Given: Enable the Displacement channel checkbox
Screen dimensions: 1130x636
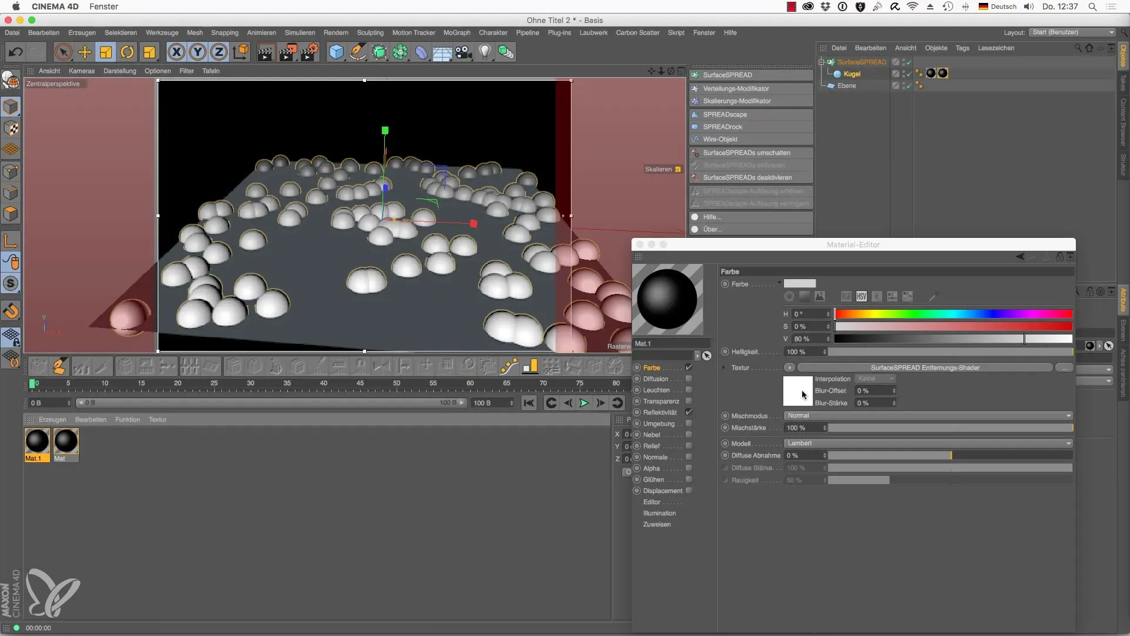Looking at the screenshot, I should (x=689, y=491).
